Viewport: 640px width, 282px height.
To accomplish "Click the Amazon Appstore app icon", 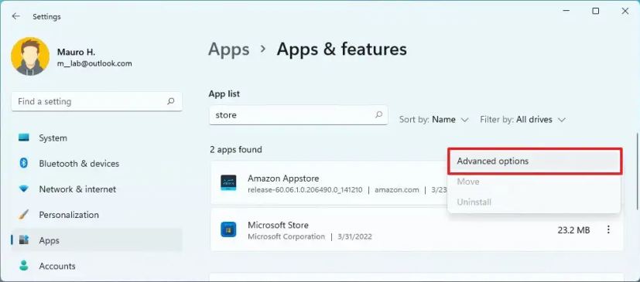I will pos(228,182).
